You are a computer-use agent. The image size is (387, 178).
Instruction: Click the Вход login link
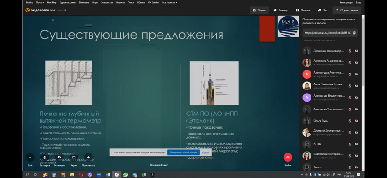(358, 2)
